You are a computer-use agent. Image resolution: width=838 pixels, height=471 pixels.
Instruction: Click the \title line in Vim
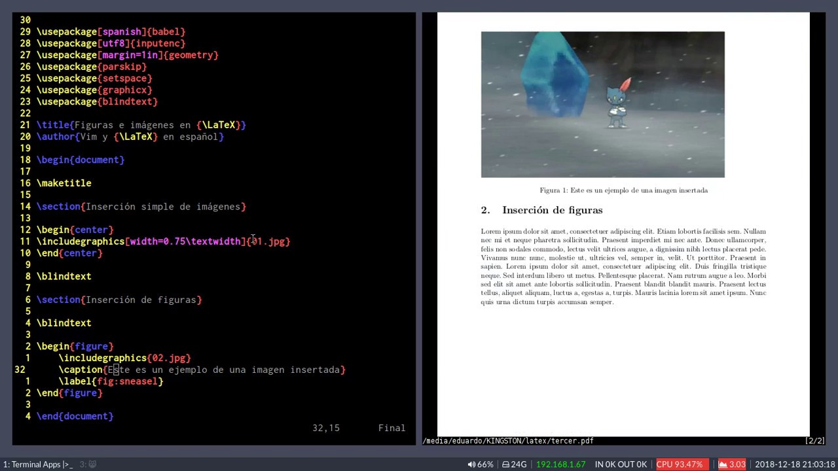coord(141,125)
